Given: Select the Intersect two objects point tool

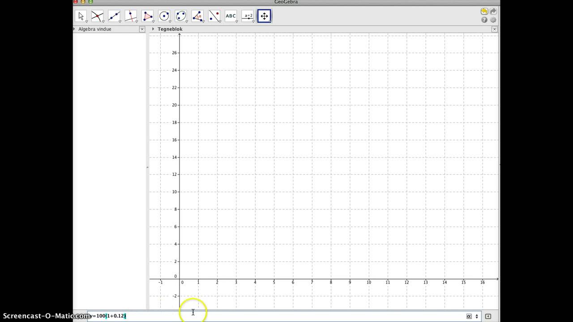Looking at the screenshot, I should point(98,16).
